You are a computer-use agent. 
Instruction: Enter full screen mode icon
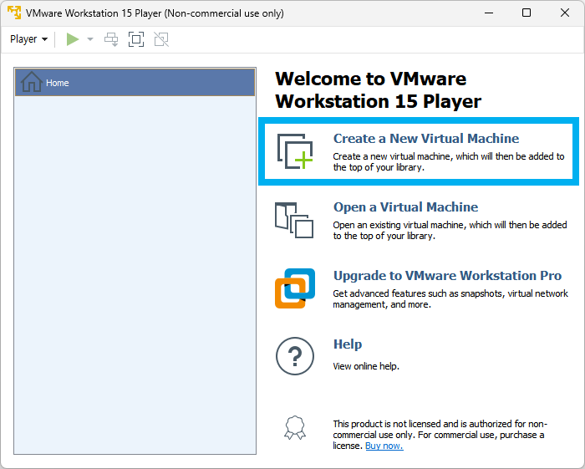coord(136,39)
